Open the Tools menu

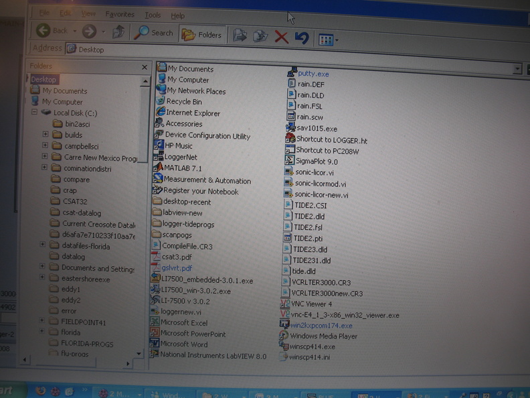tap(153, 15)
